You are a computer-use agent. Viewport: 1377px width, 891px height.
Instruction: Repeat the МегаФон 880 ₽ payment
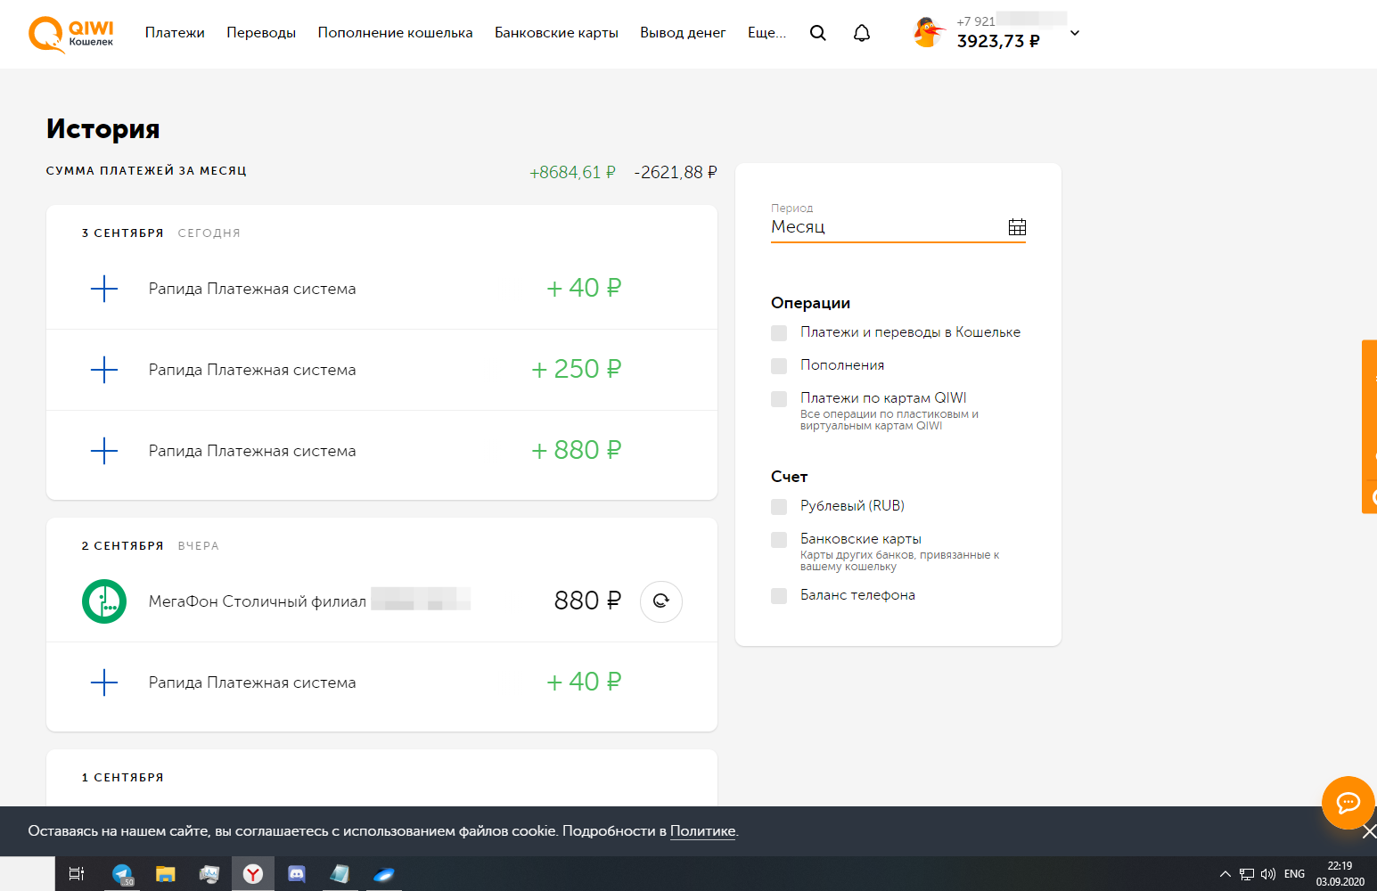click(x=661, y=601)
